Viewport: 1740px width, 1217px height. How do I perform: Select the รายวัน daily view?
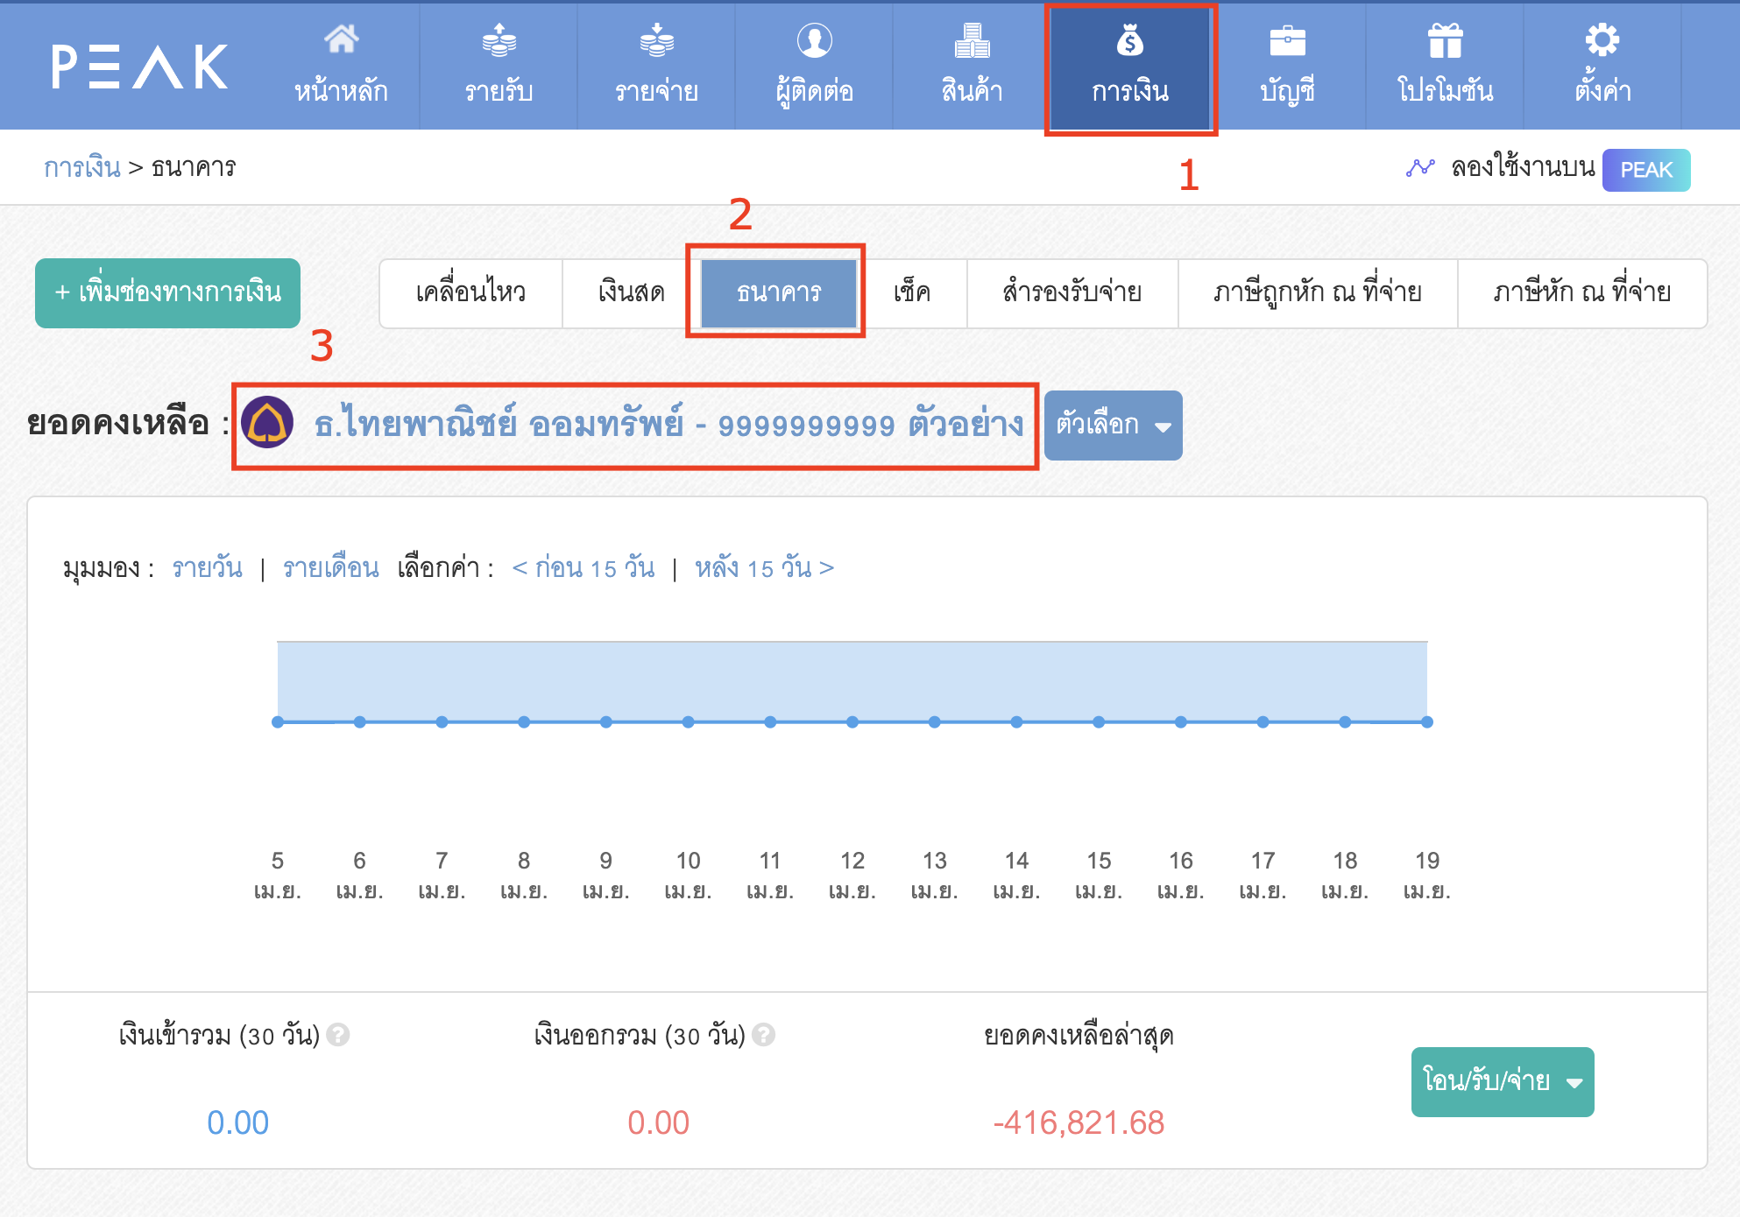(x=208, y=568)
